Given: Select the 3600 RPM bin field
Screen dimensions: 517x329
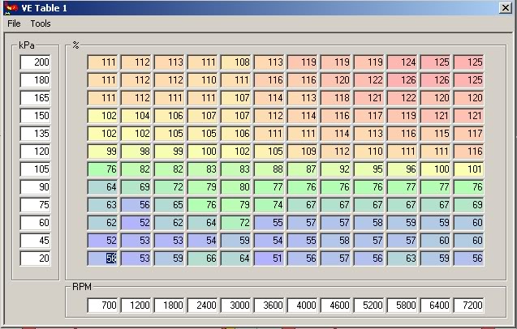Looking at the screenshot, I should (x=269, y=305).
